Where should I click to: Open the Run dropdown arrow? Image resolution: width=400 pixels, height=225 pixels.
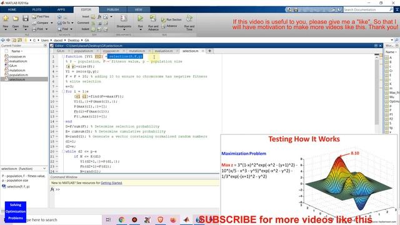click(x=140, y=30)
